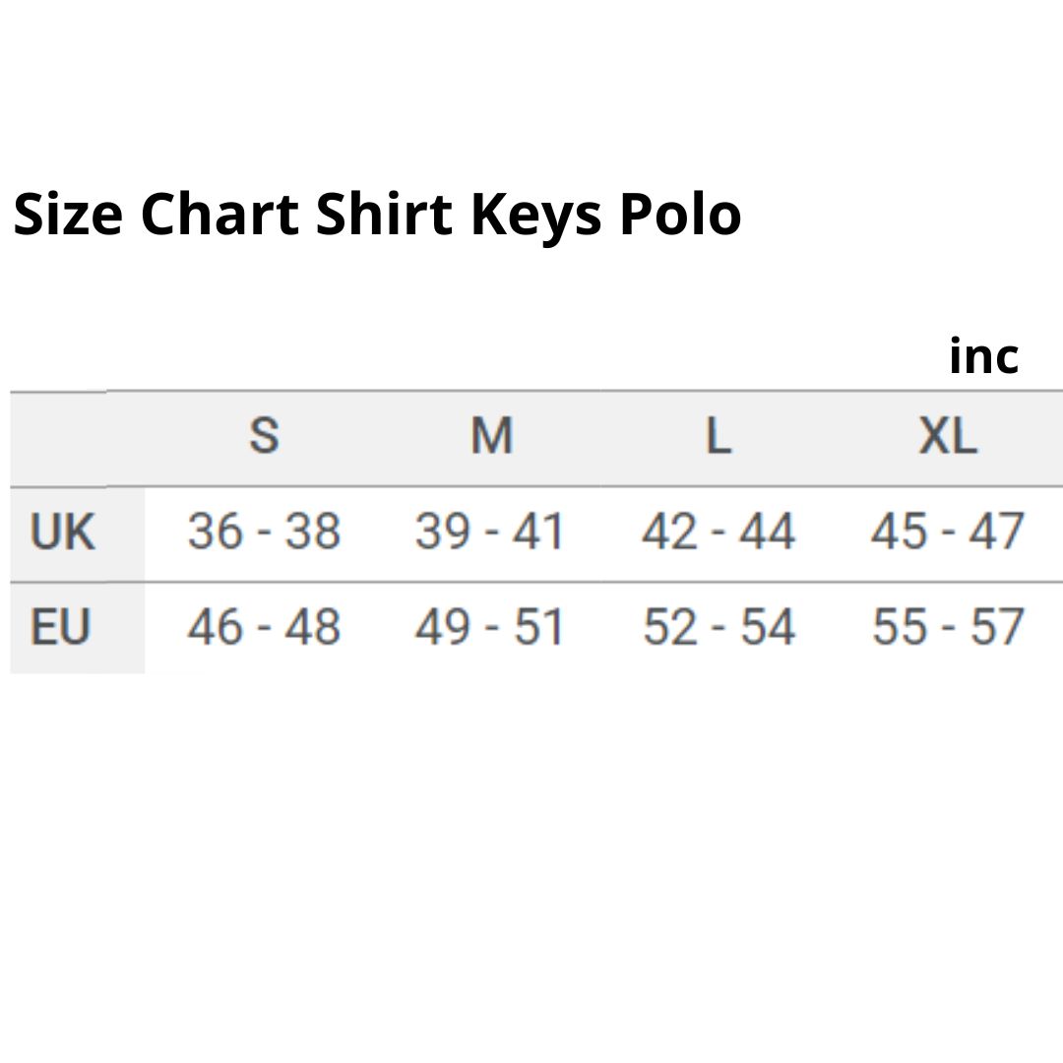Screen dimensions: 1063x1063
Task: Select EU size 55 - 57 cell
Action: pos(948,626)
